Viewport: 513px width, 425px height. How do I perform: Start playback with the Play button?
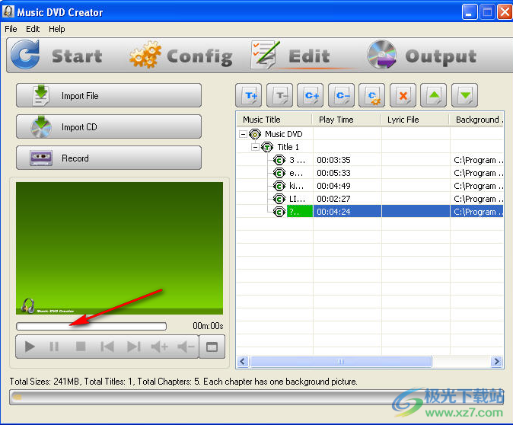[x=30, y=347]
